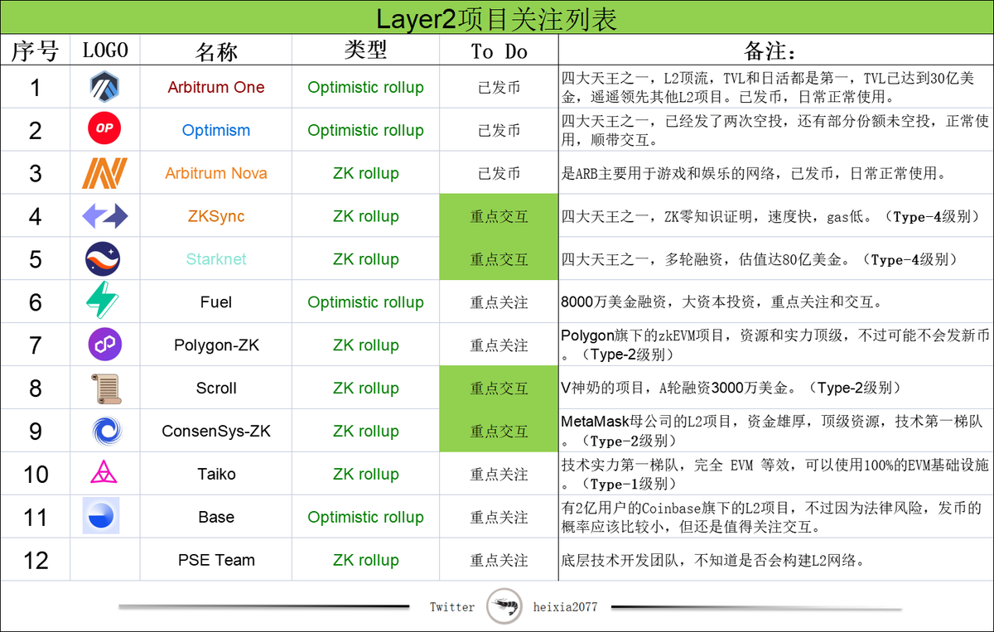Click row number '9'
Image resolution: width=994 pixels, height=632 pixels.
(35, 432)
